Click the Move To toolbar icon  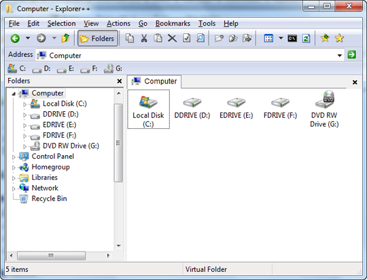[x=247, y=38]
